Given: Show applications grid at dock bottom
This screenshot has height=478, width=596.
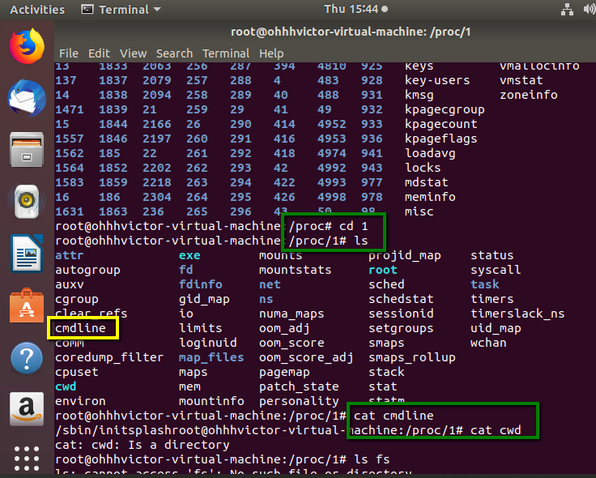Looking at the screenshot, I should [x=27, y=459].
